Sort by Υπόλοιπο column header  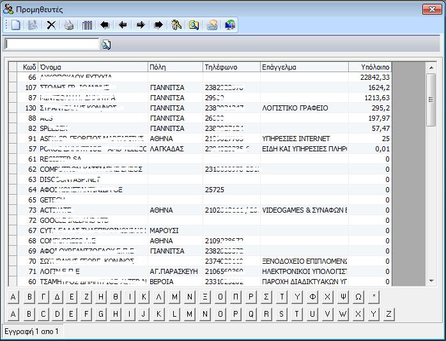point(370,67)
